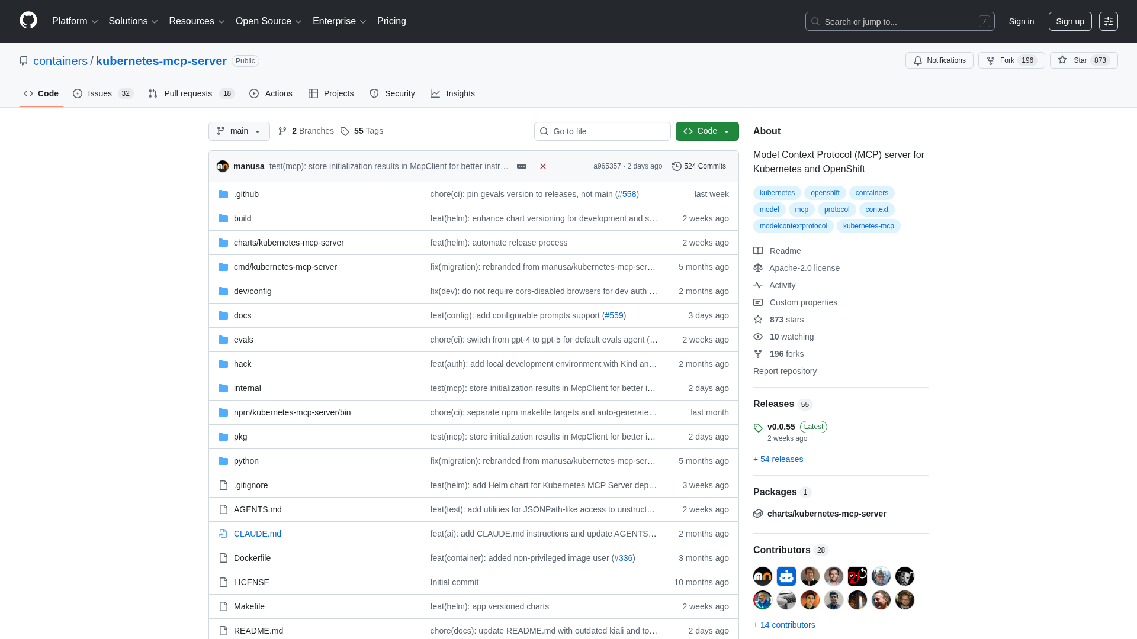Expand commit message ellipsis button
1137x639 pixels.
522,166
